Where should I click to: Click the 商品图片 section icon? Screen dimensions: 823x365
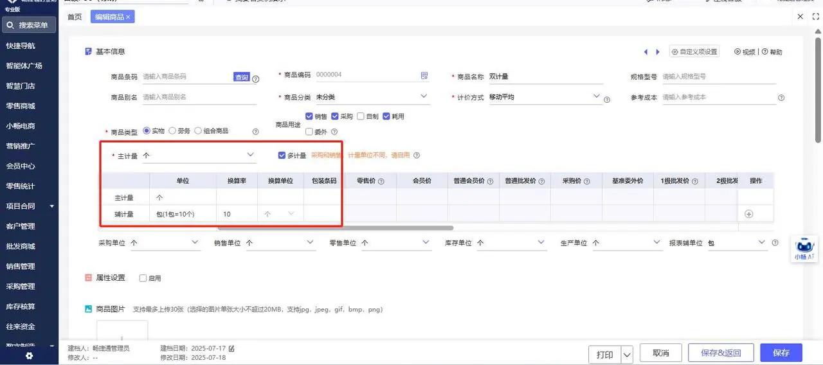(x=88, y=309)
